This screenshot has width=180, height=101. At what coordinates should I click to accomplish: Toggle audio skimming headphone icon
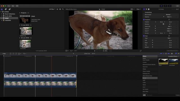click(x=166, y=54)
